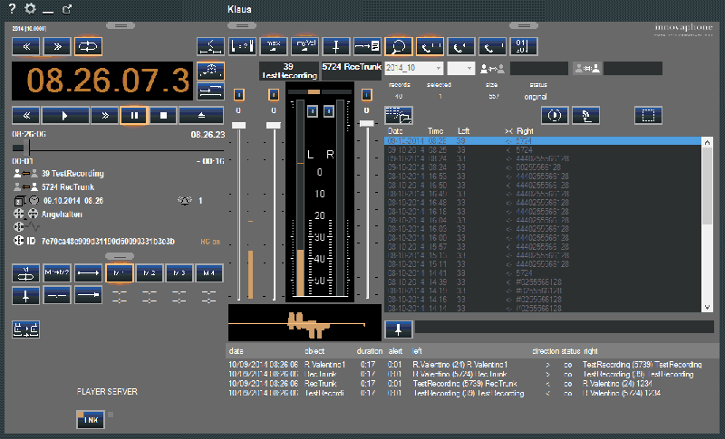Viewport: 725px width, 439px height.
Task: Click the note field beside pin button
Action: coord(564,327)
